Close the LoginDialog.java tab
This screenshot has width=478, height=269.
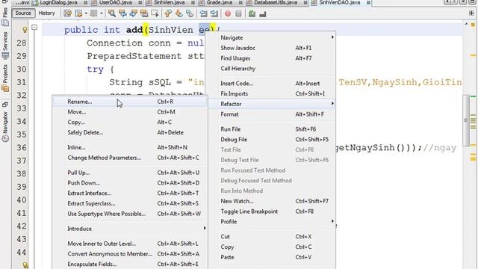(x=86, y=3)
